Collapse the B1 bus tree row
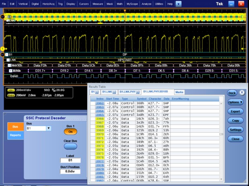The height and width of the screenshot is (186, 249). 7,55
